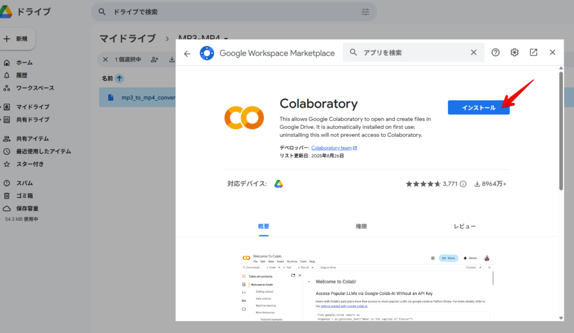Click the ratings info icon

point(463,184)
